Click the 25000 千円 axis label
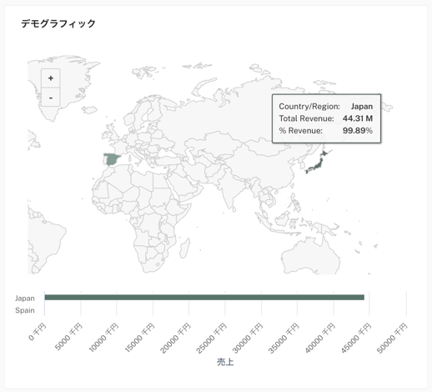Screen dimensions: 432x392 (212, 339)
